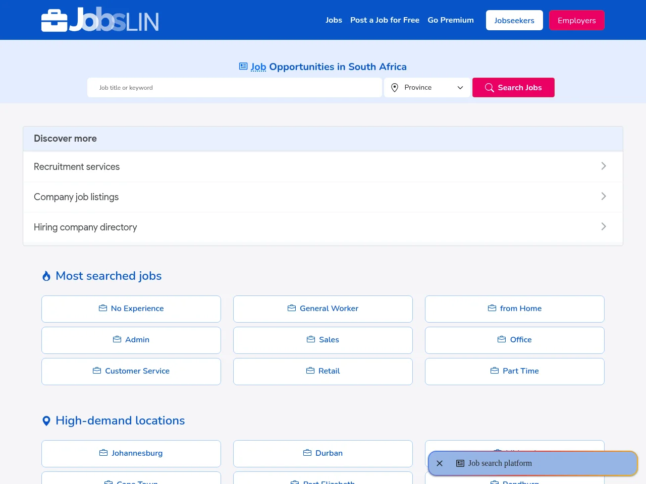This screenshot has height=484, width=646.
Task: Click the briefcase icon next to General Worker
Action: [292, 308]
